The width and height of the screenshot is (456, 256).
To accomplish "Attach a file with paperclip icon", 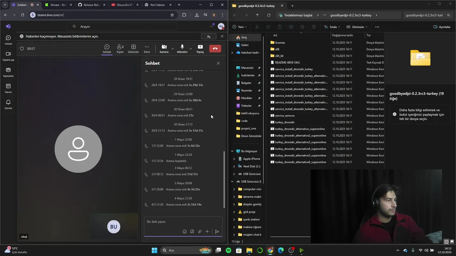I will [199, 231].
